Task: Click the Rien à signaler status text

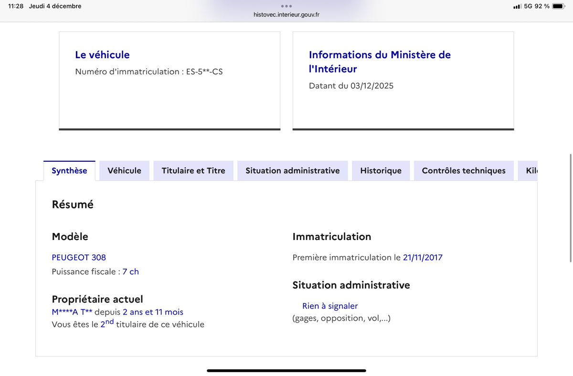Action: pos(330,306)
